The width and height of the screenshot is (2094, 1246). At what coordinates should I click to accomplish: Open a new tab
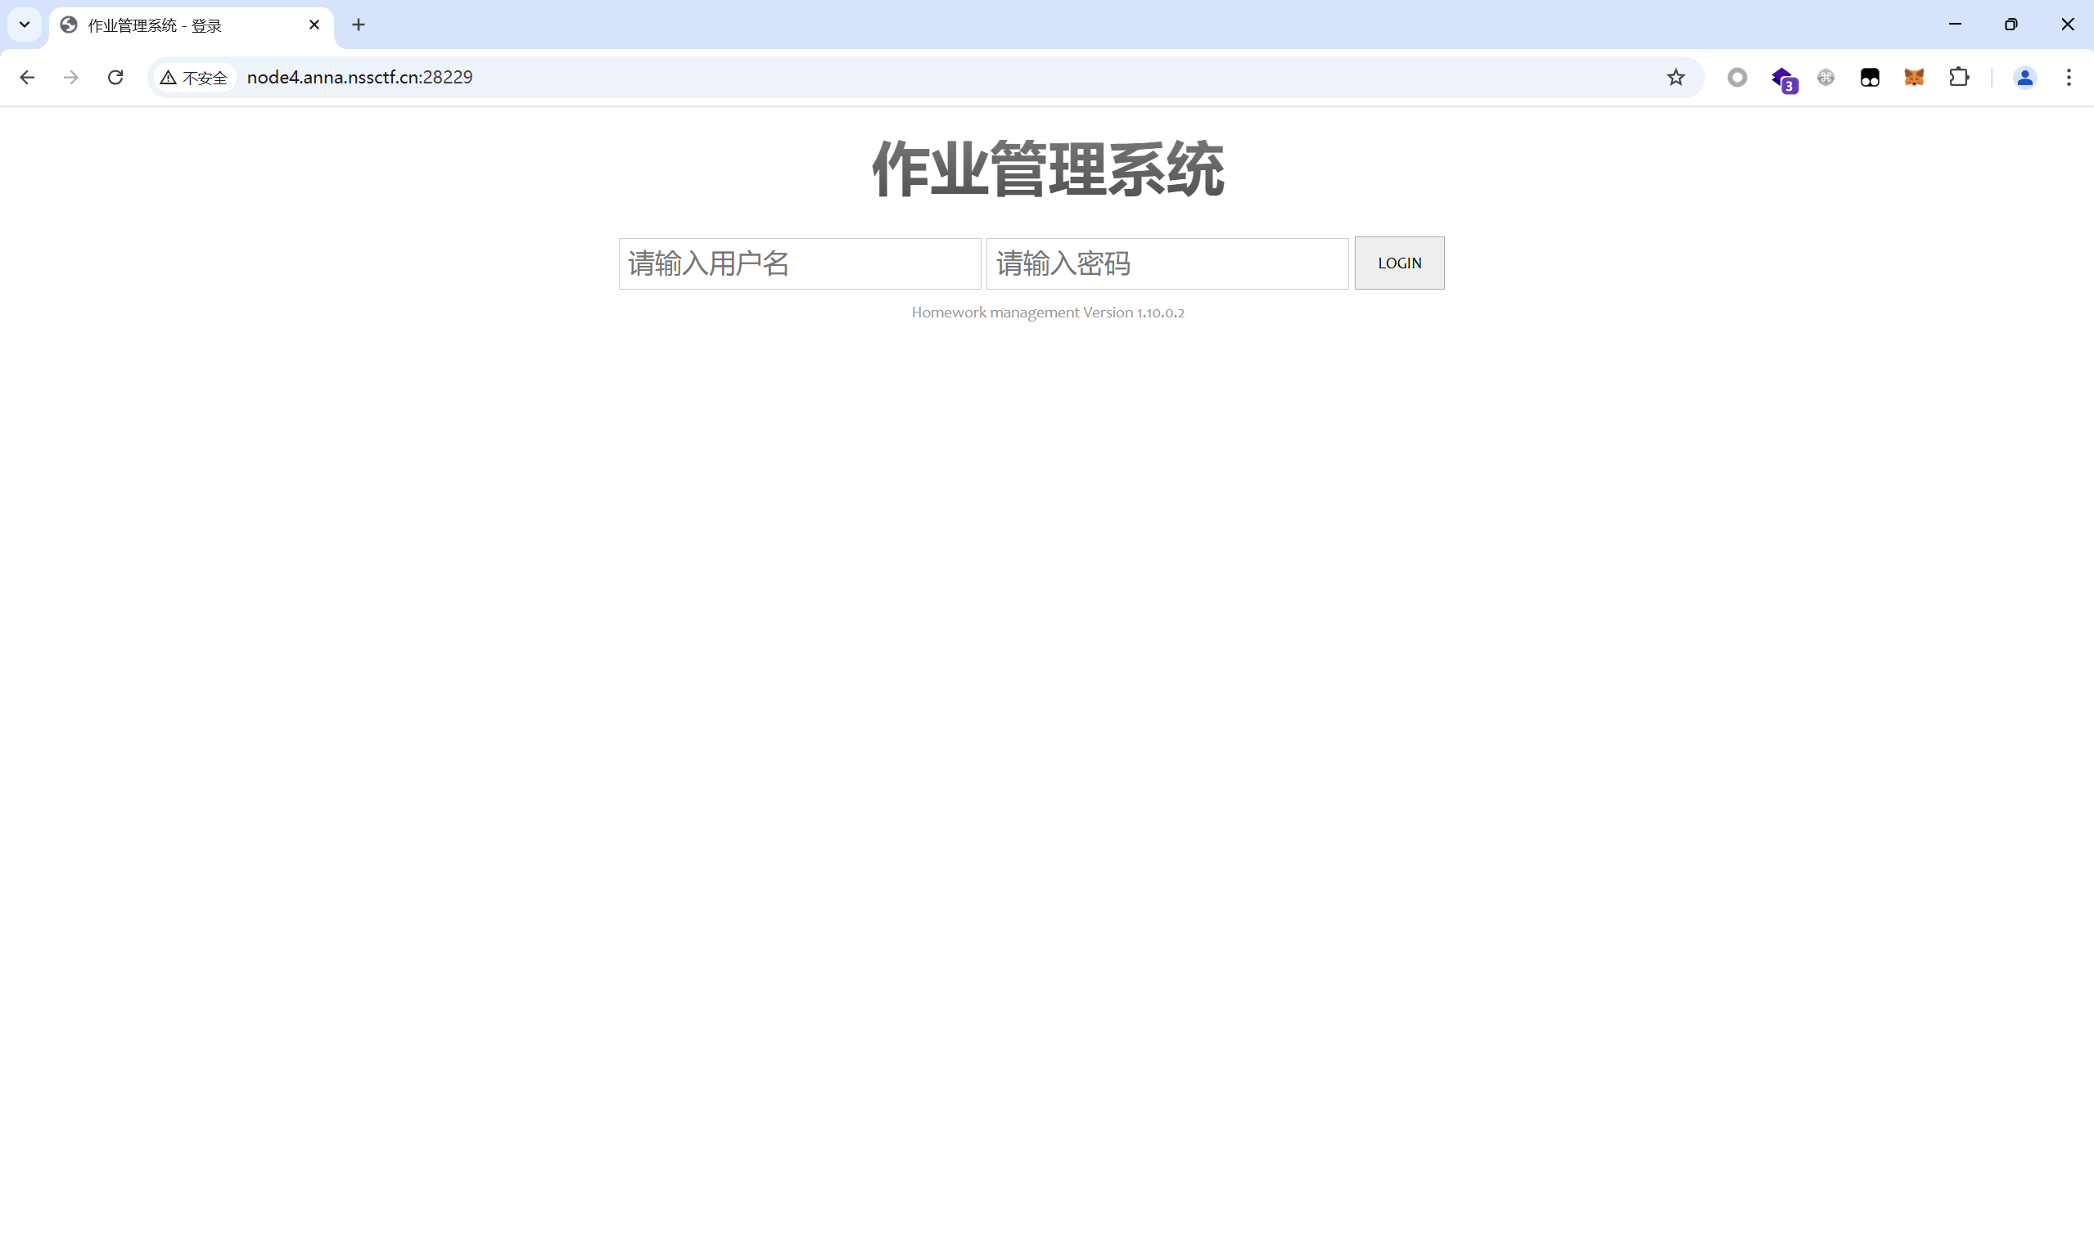coord(359,25)
